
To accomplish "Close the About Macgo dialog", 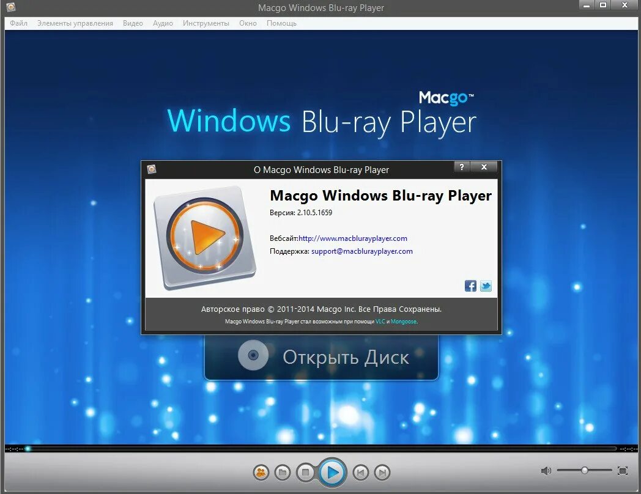I will pyautogui.click(x=484, y=167).
